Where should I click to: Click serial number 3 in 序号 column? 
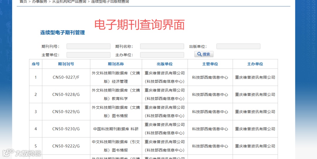(36, 112)
